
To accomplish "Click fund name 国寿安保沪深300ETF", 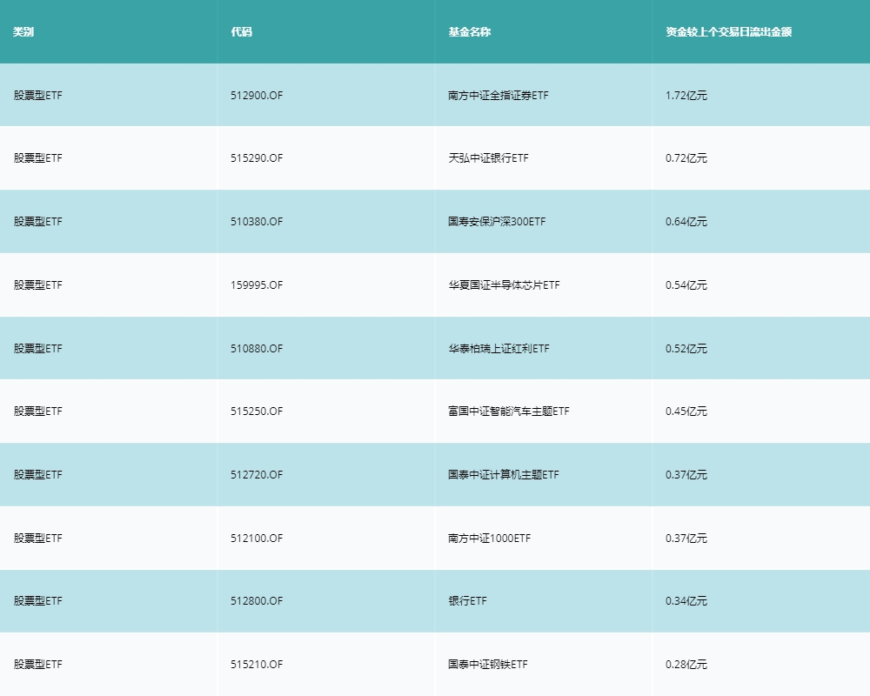I will (497, 222).
